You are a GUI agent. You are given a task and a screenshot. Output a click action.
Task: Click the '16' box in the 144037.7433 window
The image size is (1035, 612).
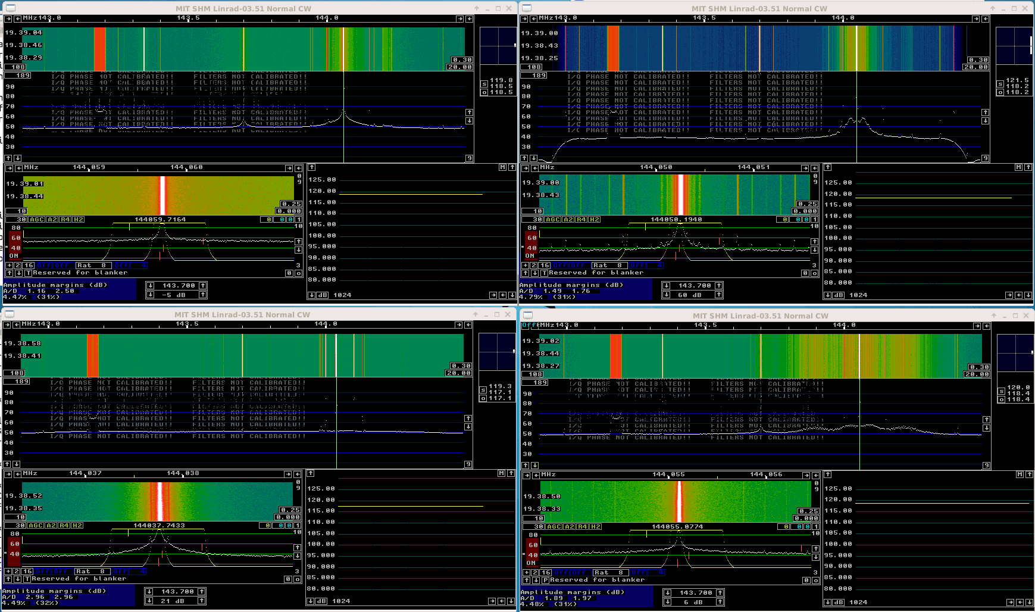click(27, 572)
